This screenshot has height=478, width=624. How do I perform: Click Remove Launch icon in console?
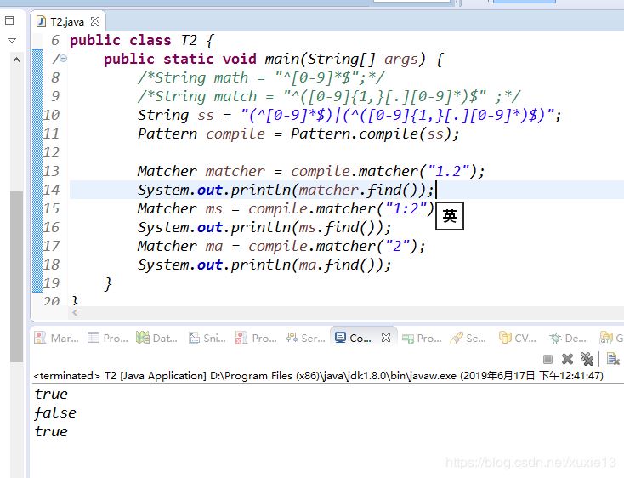pyautogui.click(x=567, y=359)
